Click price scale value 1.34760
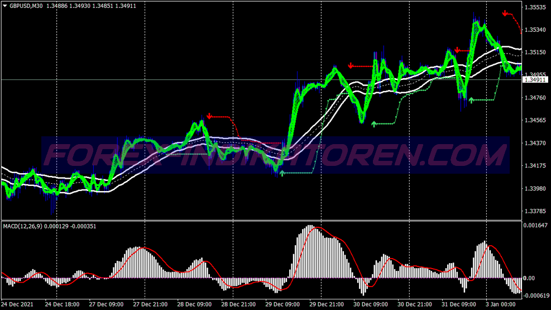 coord(535,98)
